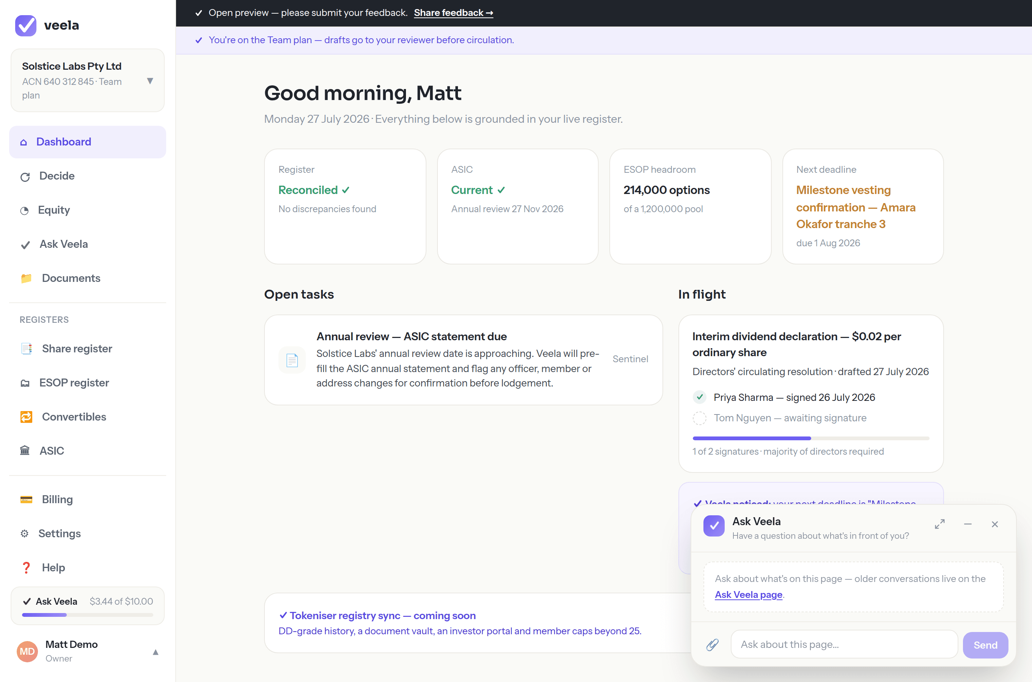Open the ASIC Current status card
This screenshot has width=1032, height=682.
tap(517, 206)
